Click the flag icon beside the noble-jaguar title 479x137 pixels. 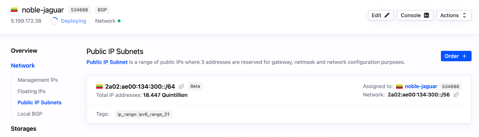point(14,10)
